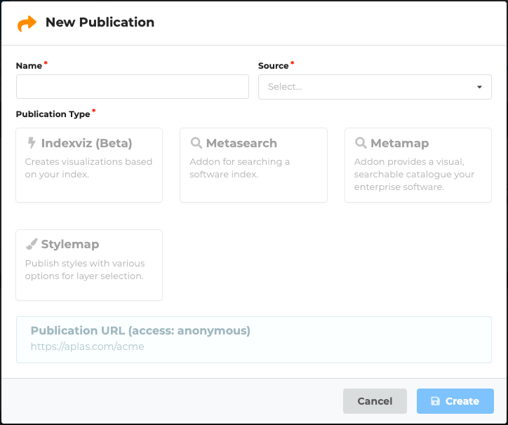Focus the Name text field
This screenshot has width=508, height=425.
(x=132, y=87)
